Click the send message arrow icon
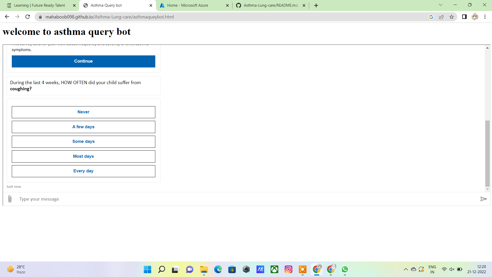 [484, 199]
